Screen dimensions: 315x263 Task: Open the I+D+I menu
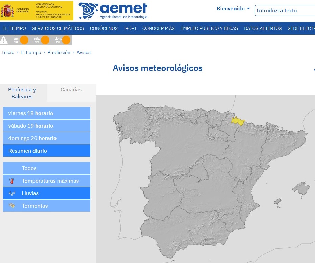[130, 28]
